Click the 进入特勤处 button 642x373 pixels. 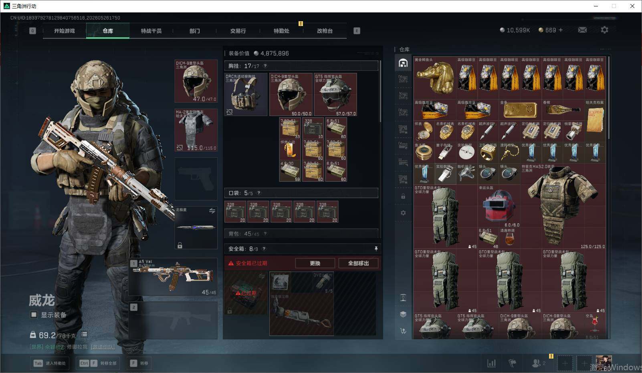tap(50, 363)
